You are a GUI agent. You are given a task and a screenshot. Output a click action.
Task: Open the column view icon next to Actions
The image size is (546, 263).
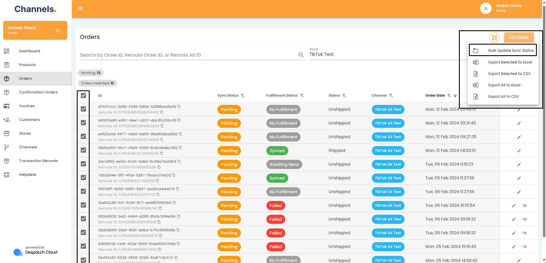[x=494, y=37]
